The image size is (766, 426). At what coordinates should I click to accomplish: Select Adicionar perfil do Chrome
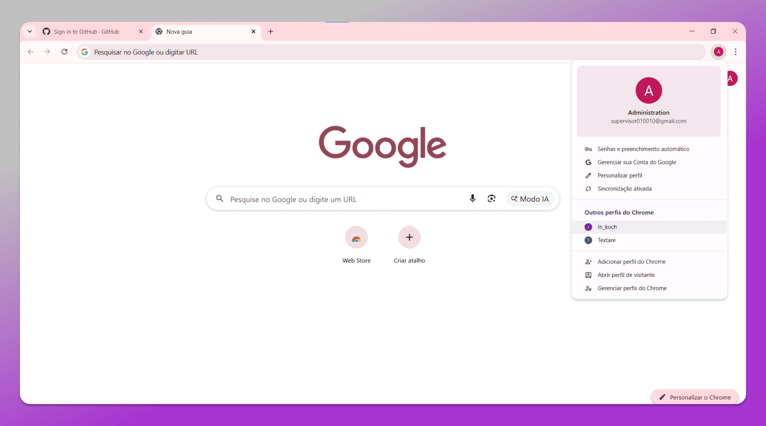click(x=649, y=262)
